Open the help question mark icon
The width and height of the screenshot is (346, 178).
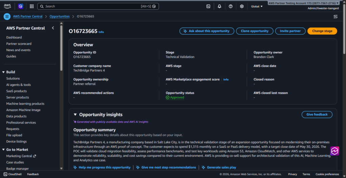coord(230,6)
